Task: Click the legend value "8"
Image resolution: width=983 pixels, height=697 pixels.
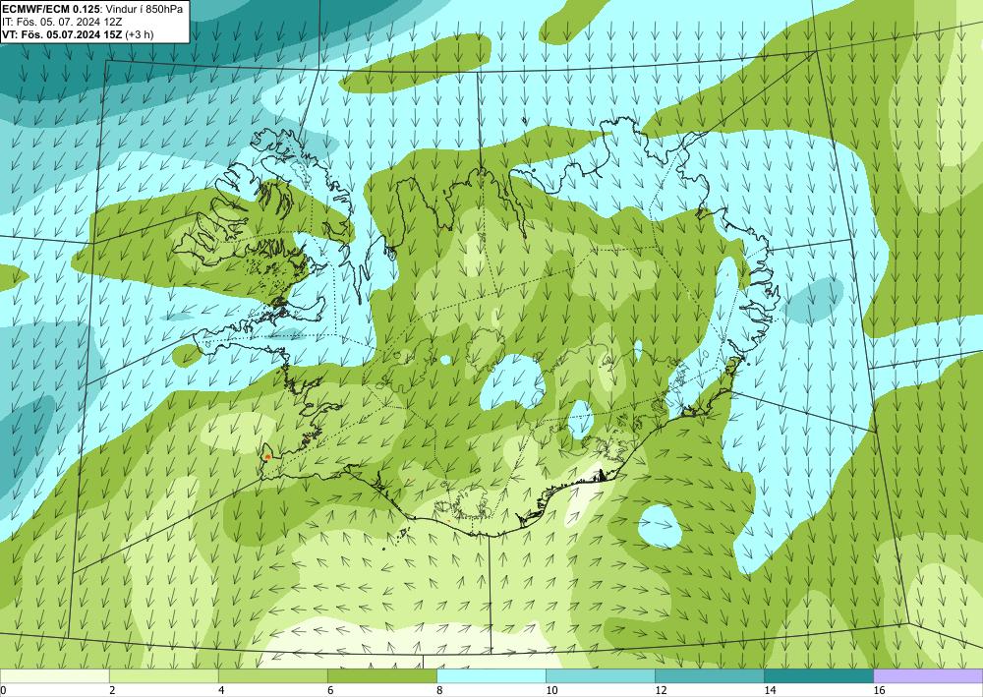Action: [439, 690]
